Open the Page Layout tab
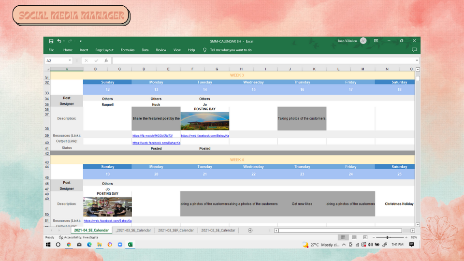 pyautogui.click(x=104, y=50)
